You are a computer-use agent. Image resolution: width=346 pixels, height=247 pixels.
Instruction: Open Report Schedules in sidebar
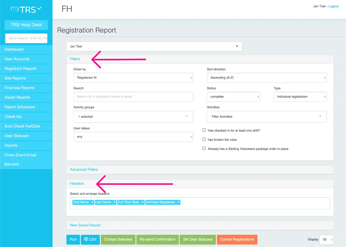pos(26,107)
